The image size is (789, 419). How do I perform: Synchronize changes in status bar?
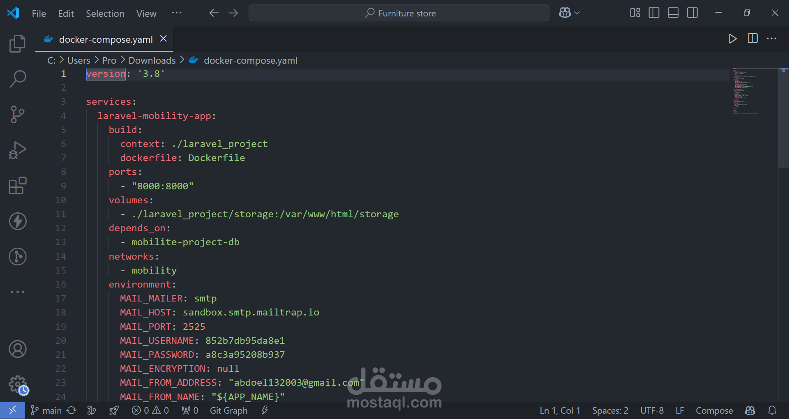coord(72,410)
